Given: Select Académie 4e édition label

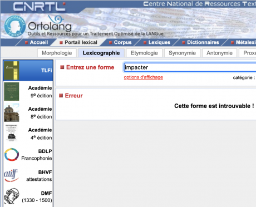Looking at the screenshot, I should pyautogui.click(x=40, y=134).
